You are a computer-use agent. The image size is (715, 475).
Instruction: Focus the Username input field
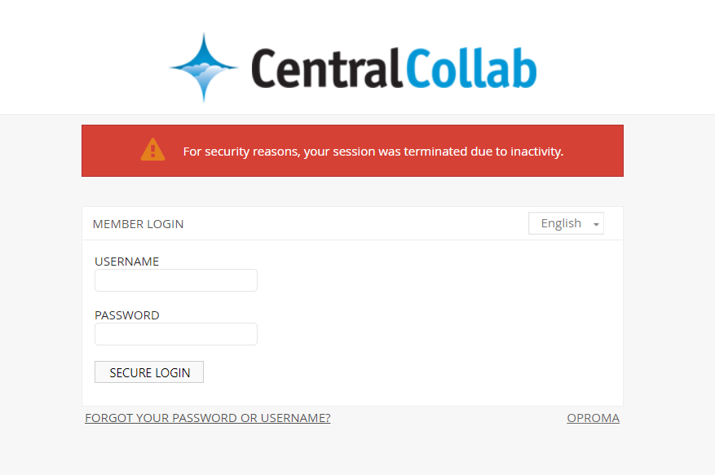click(x=176, y=280)
